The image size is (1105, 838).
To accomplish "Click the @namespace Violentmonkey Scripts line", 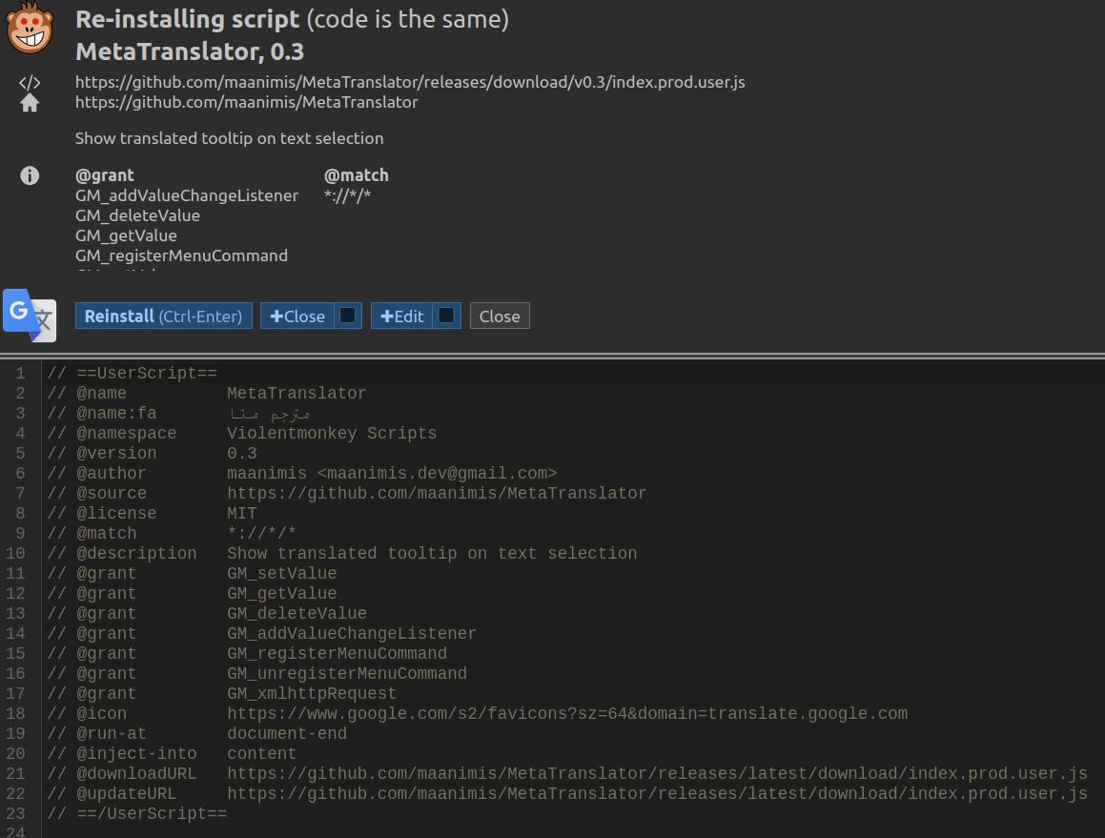I will [x=242, y=434].
